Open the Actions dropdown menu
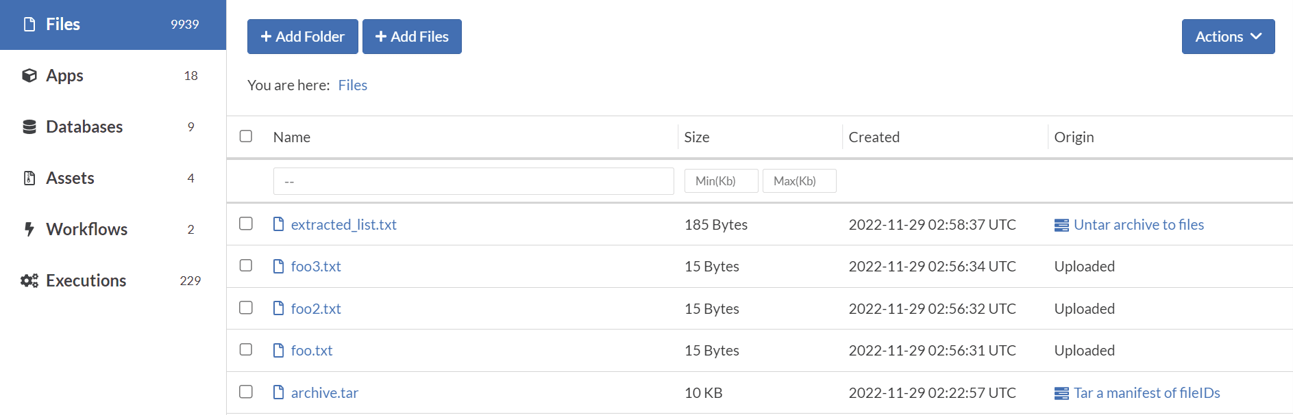Image resolution: width=1293 pixels, height=415 pixels. point(1228,37)
